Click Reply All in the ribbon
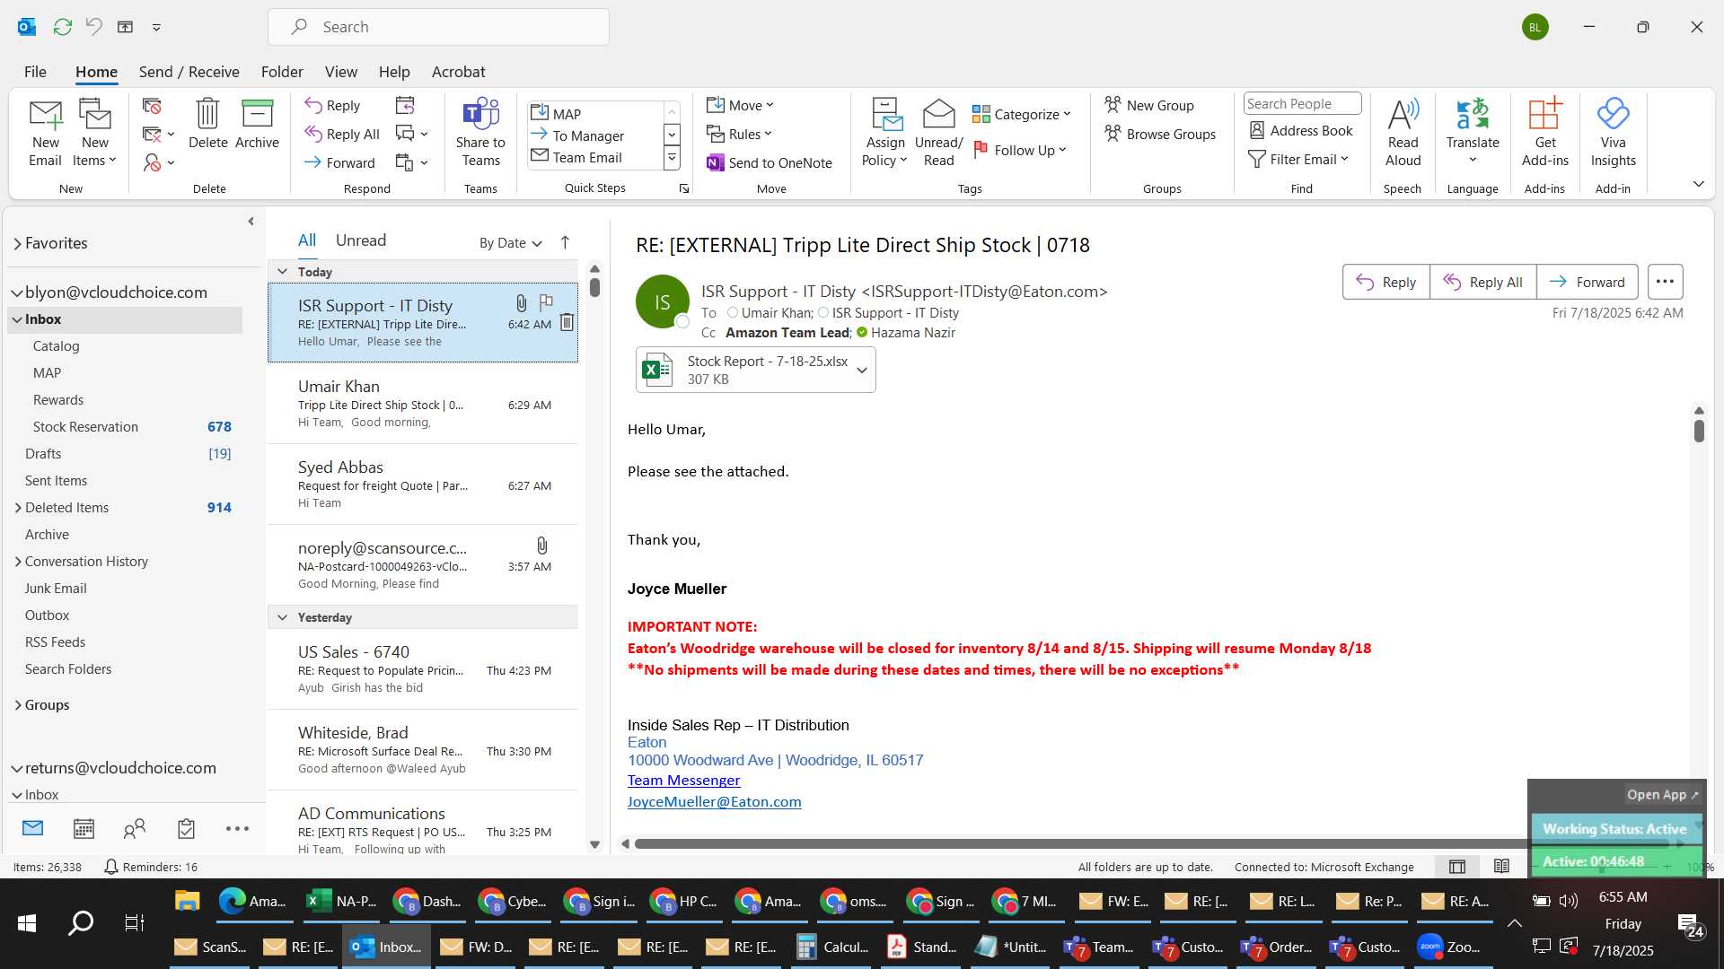This screenshot has height=969, width=1724. [342, 134]
